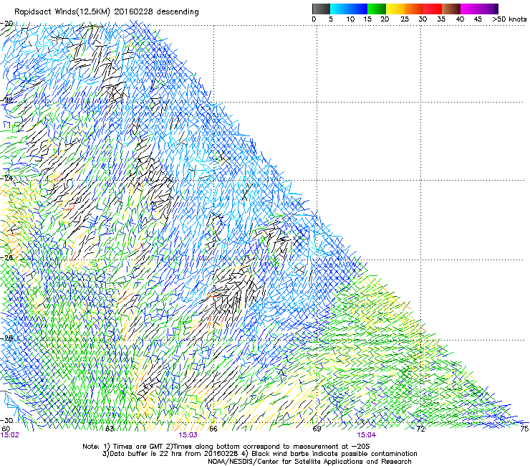
Task: Click the brown 35-40 knots legend swatch
Action: [x=451, y=9]
